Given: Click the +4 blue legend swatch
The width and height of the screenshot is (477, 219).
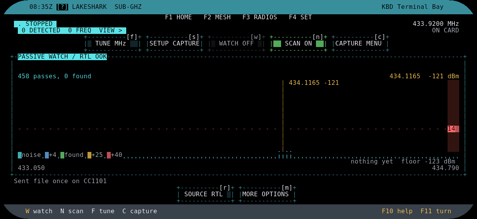Looking at the screenshot, I should click(47, 155).
